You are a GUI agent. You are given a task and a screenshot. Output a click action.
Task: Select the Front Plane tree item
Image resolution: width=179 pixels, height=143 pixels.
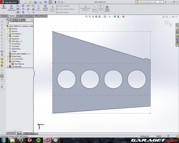[x=16, y=44]
